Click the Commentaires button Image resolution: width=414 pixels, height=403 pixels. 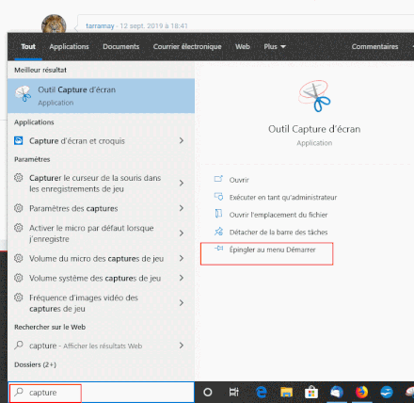pos(374,46)
